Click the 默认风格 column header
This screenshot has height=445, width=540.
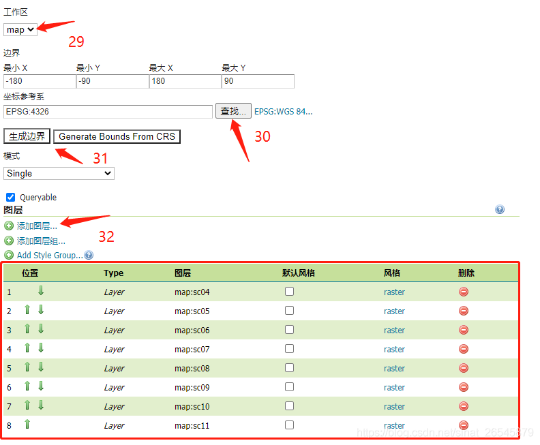click(x=299, y=273)
